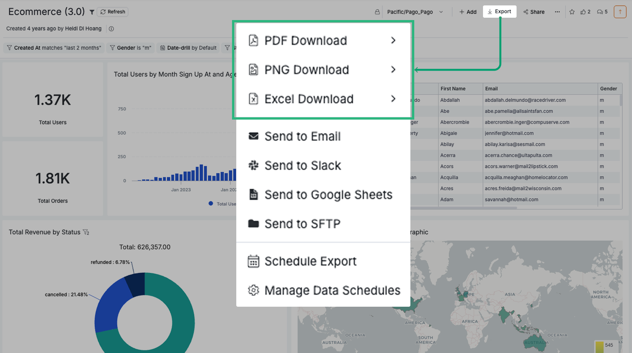Viewport: 632px width, 353px height.
Task: Like the dashboard with the thumbs-up icon
Action: [x=584, y=12]
